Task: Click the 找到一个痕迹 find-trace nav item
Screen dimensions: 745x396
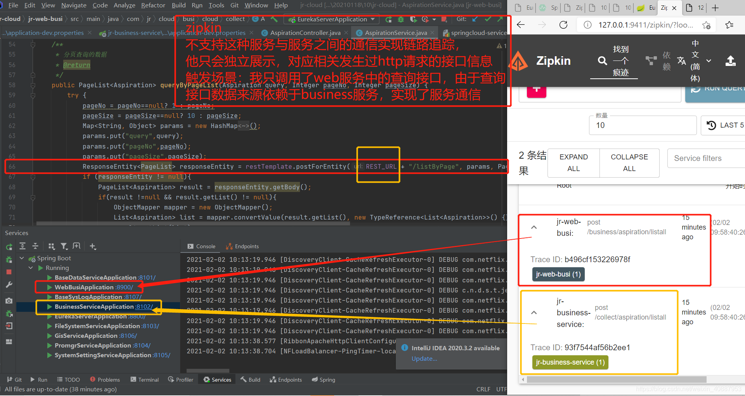Action: (614, 61)
